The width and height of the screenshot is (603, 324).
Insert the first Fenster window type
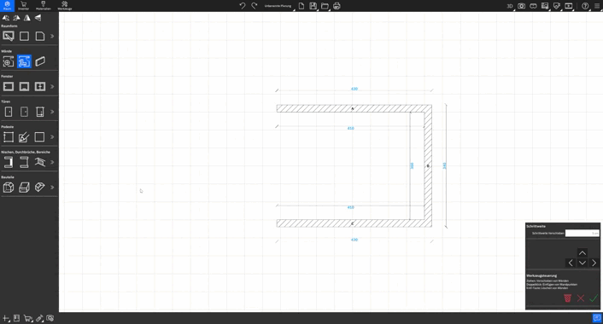(x=8, y=86)
